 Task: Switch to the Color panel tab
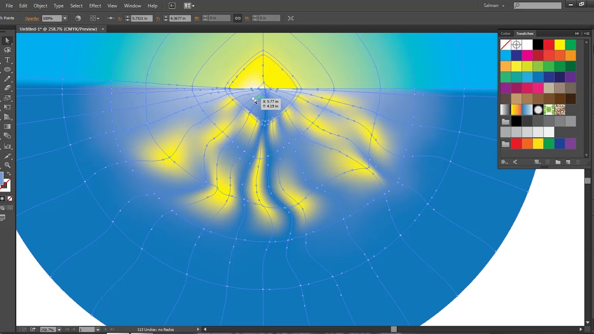505,33
